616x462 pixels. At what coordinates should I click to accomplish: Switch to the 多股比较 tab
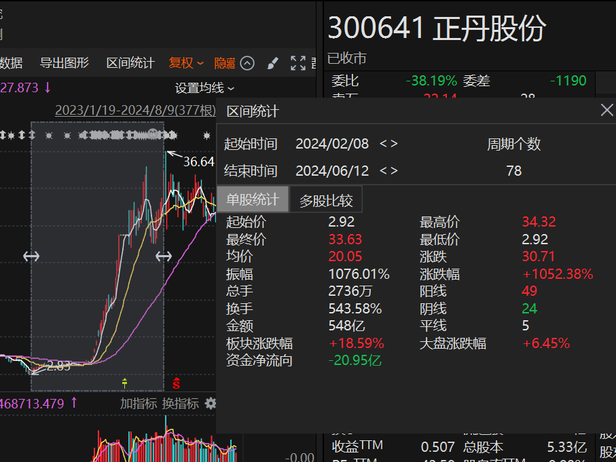coord(326,201)
